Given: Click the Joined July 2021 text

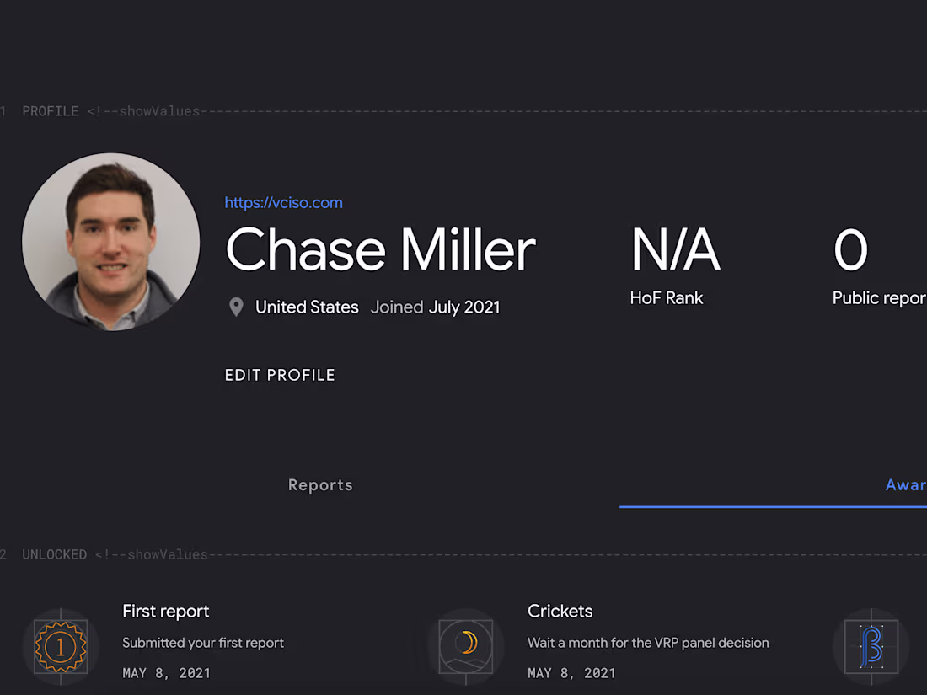Looking at the screenshot, I should (x=435, y=307).
